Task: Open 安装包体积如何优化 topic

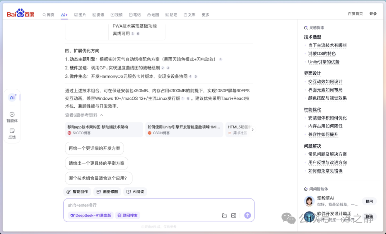Action: pyautogui.click(x=327, y=118)
